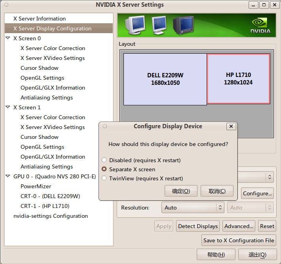Click the dialog's title bar menu circle
Screen dimensions: 281x264
[105, 126]
